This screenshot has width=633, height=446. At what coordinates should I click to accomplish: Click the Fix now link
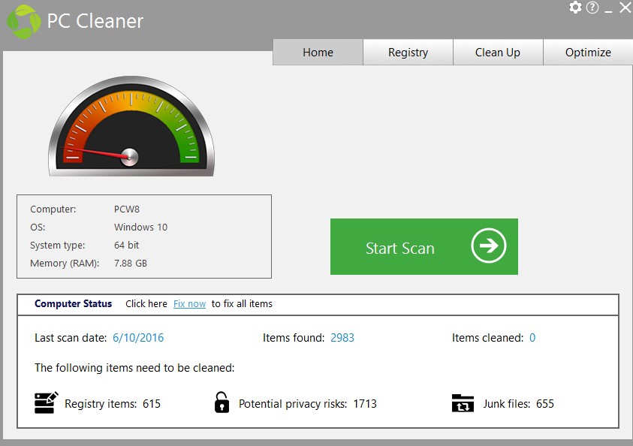(189, 303)
